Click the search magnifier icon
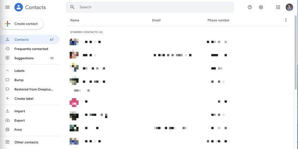The width and height of the screenshot is (298, 149). tap(72, 7)
